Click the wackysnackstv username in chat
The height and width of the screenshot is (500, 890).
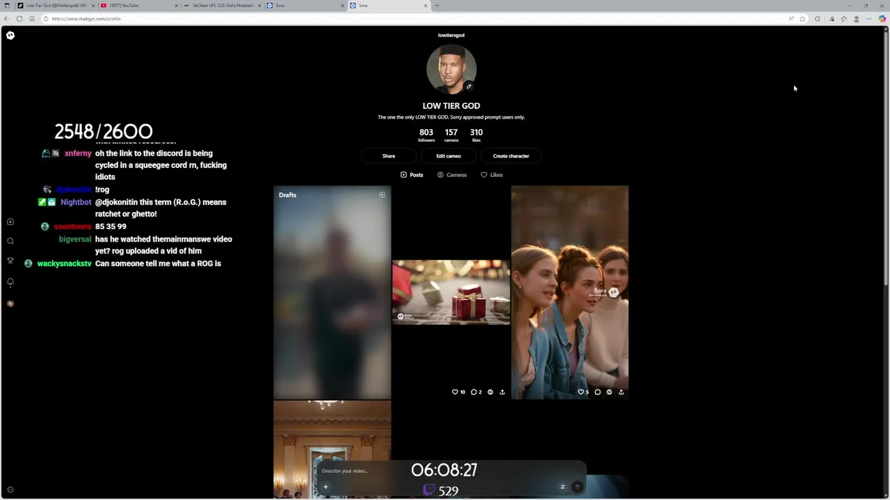click(64, 264)
